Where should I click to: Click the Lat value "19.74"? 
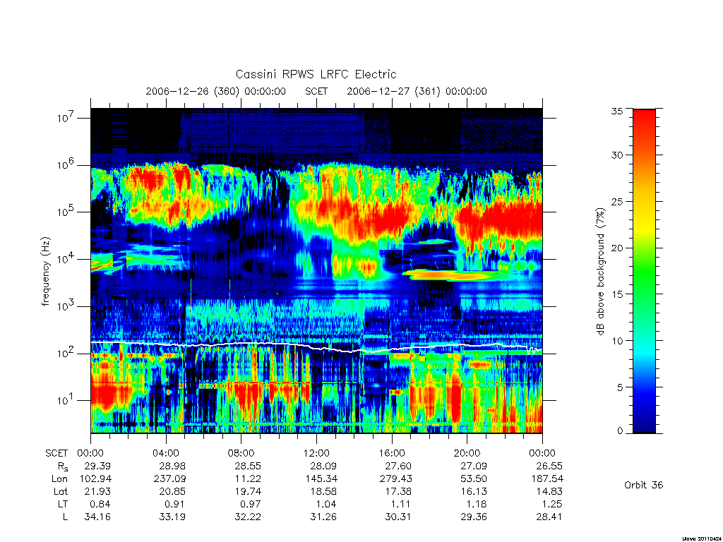pyautogui.click(x=248, y=491)
